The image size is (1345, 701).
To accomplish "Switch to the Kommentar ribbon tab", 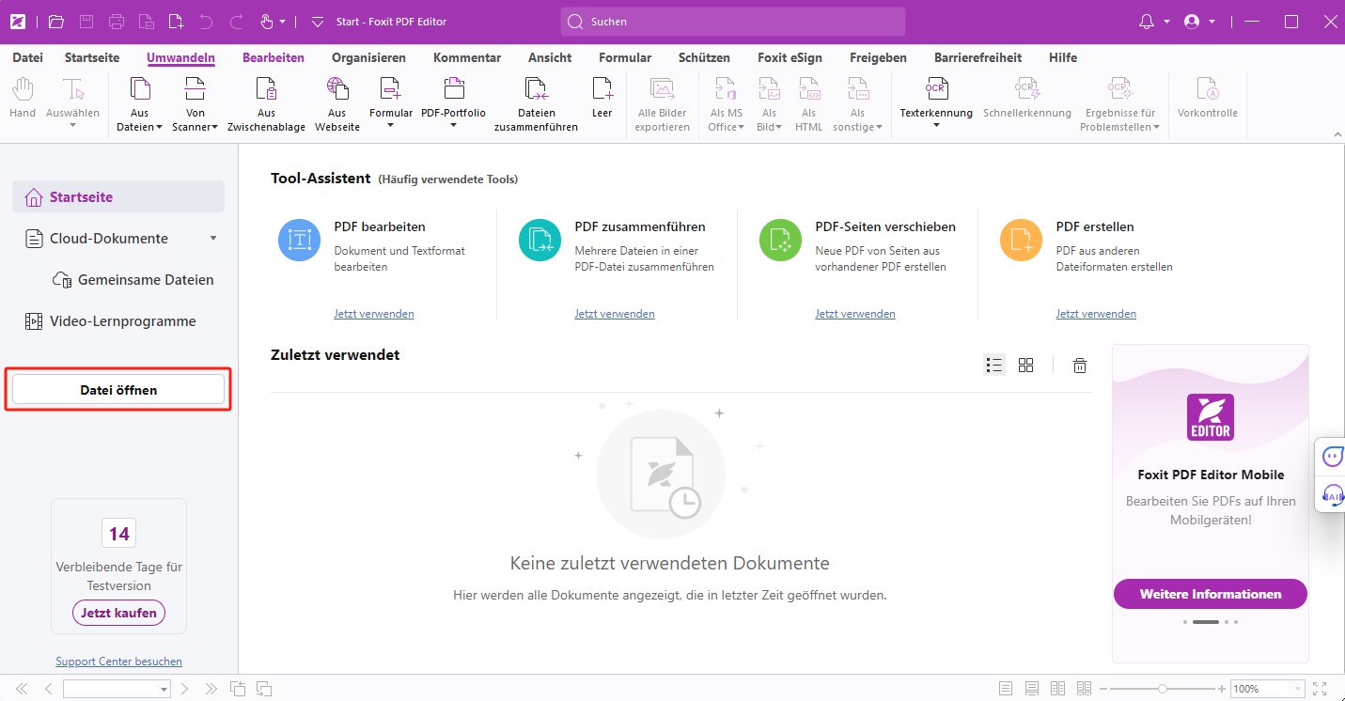I will coord(467,57).
